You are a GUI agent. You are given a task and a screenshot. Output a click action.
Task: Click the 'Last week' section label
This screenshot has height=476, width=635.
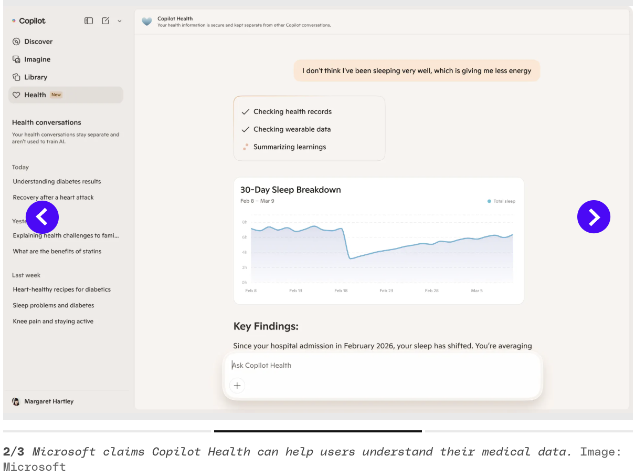pos(26,275)
